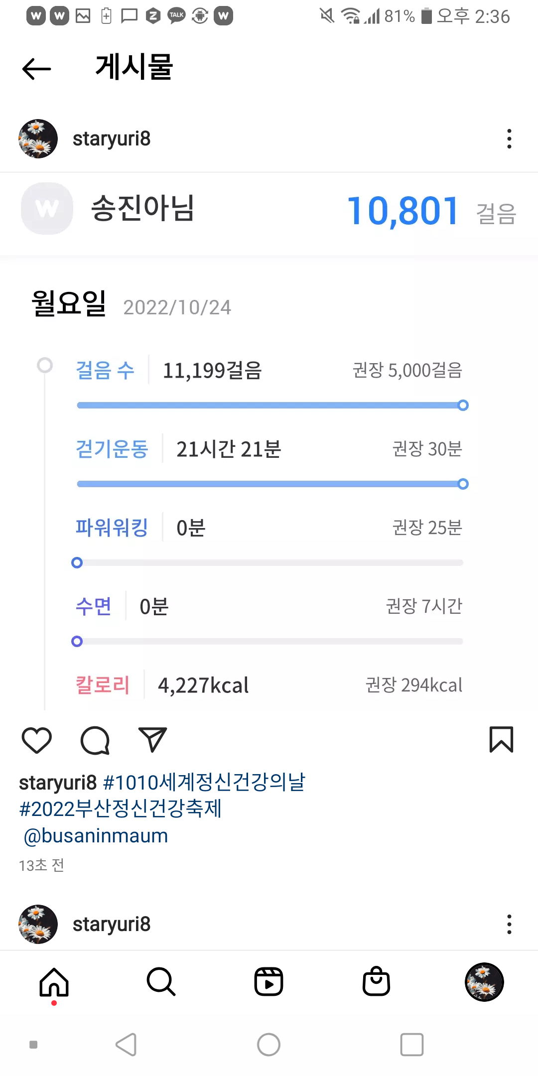Open the first post's three-dot options menu

pos(509,139)
